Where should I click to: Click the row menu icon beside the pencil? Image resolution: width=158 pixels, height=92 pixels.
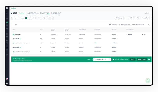144,35
